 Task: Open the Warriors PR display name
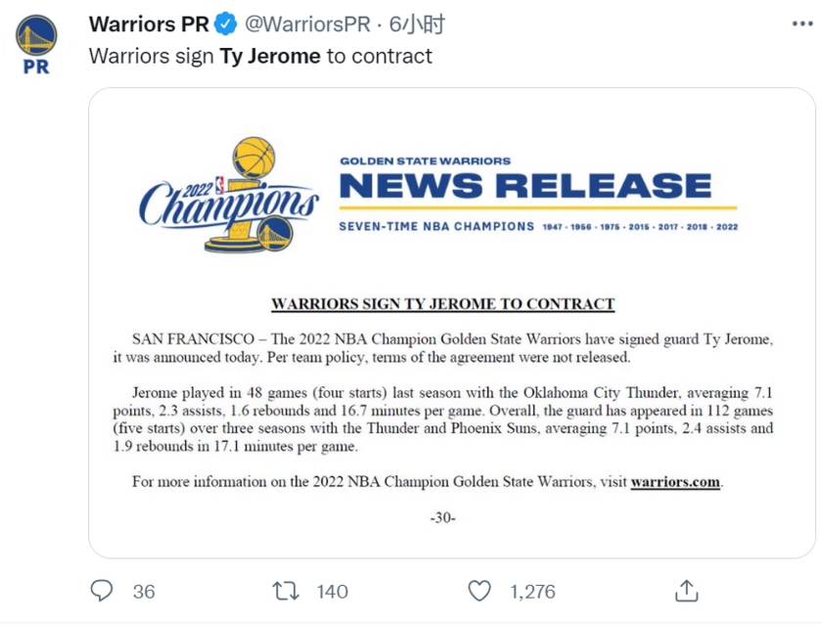coord(149,23)
